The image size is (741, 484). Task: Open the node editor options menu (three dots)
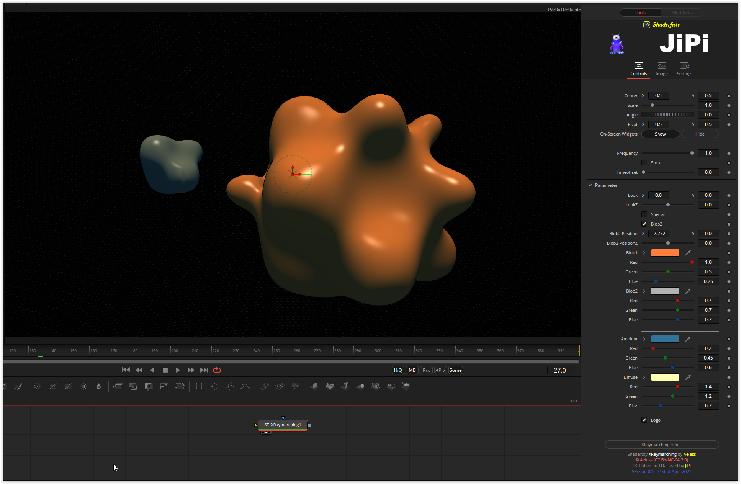574,401
